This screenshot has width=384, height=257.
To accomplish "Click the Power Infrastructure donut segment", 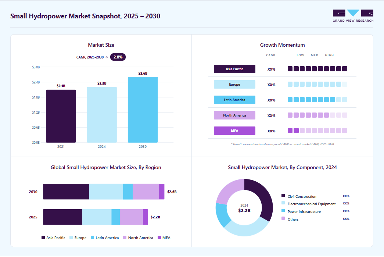I will tap(222, 215).
